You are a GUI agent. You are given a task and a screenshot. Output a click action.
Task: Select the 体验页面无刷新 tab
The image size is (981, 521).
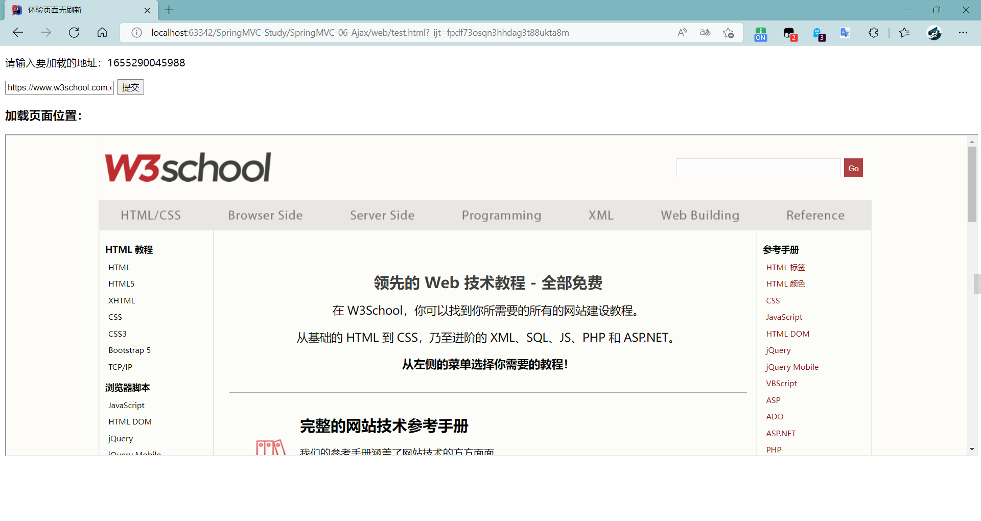(80, 10)
